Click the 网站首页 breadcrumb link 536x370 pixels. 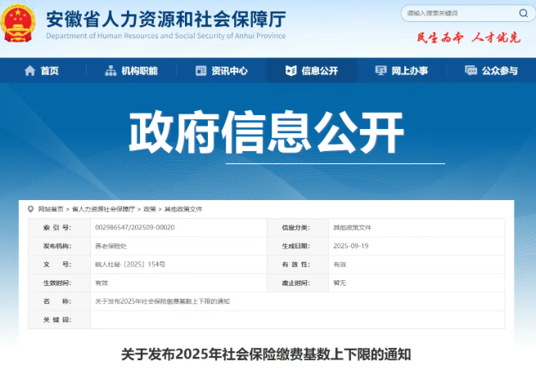[51, 209]
